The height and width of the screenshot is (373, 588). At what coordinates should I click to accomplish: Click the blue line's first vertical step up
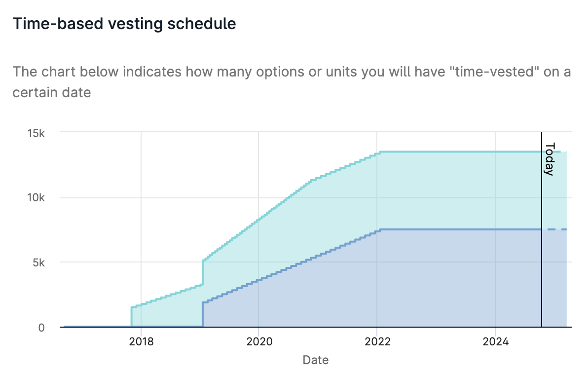203,314
